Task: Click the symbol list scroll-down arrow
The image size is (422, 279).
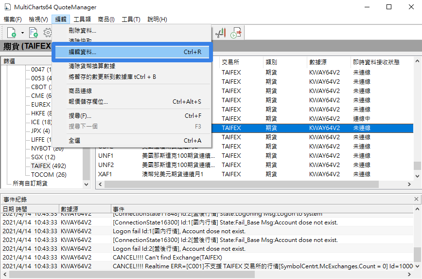Action: (417, 176)
